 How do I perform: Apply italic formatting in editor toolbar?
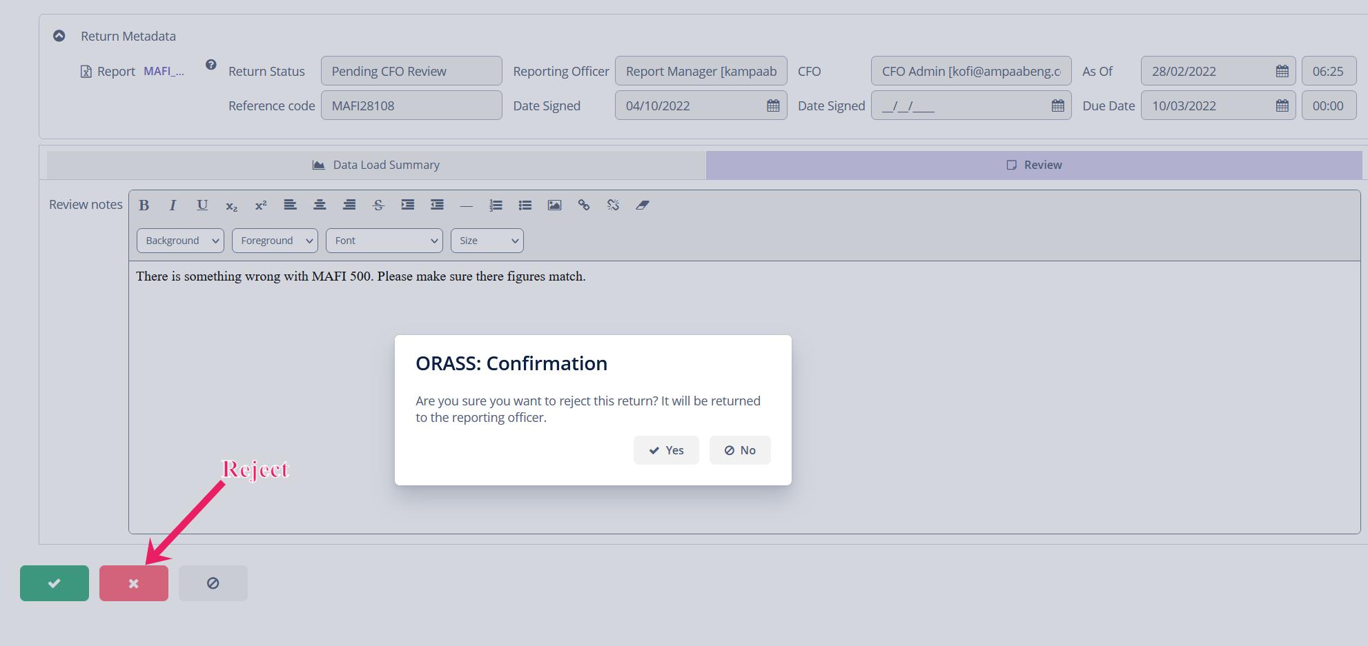coord(173,205)
